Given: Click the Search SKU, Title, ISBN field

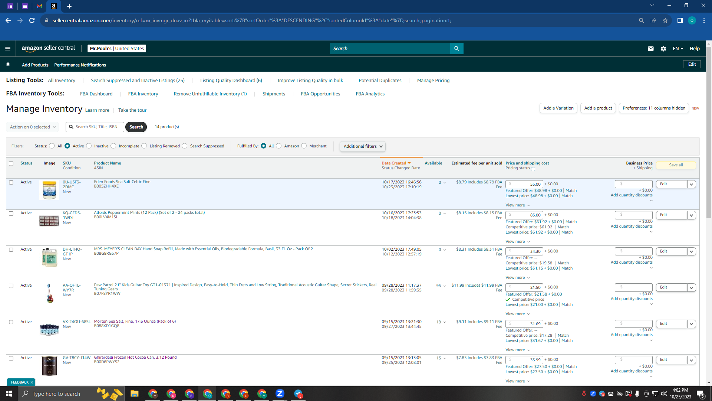Looking at the screenshot, I should 95,127.
